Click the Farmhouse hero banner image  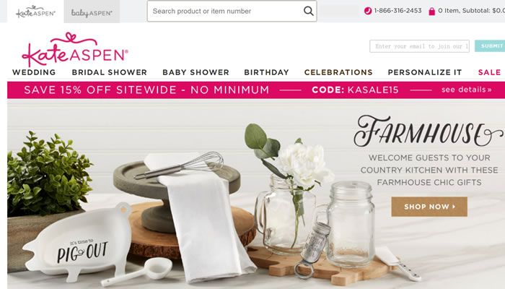tap(256, 194)
